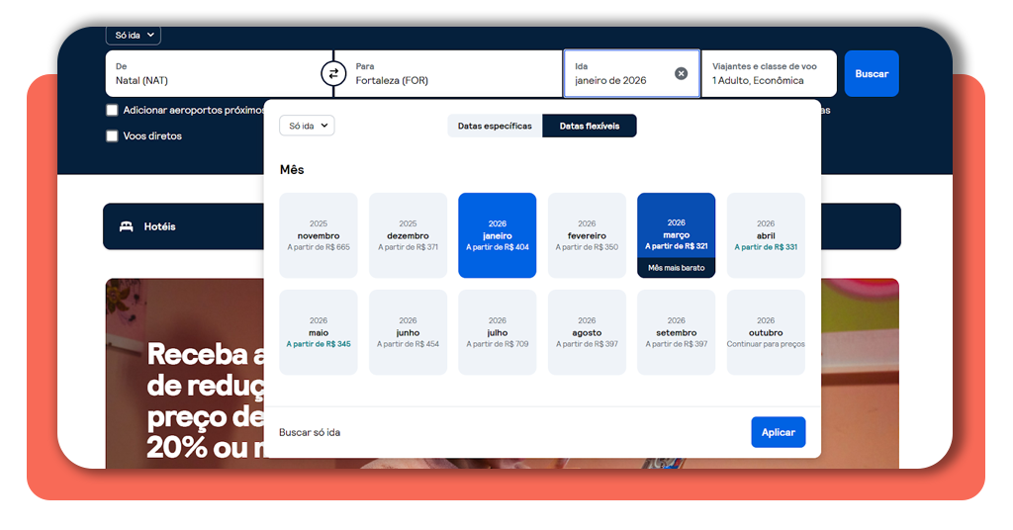The image size is (1013, 530).
Task: Enable Adicionar aeroportos próximos checkbox
Action: tap(112, 110)
